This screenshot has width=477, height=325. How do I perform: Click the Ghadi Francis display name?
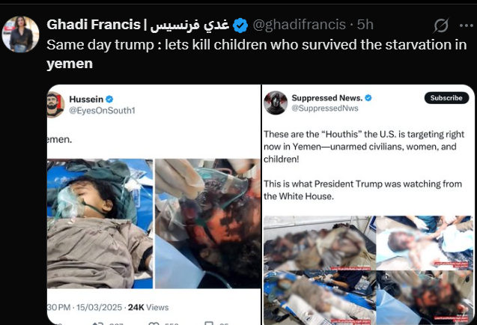(x=138, y=25)
